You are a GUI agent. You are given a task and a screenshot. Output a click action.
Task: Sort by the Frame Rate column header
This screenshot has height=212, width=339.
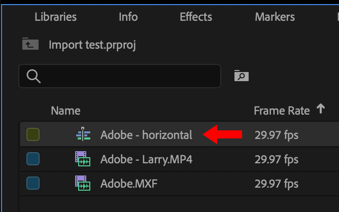(281, 111)
